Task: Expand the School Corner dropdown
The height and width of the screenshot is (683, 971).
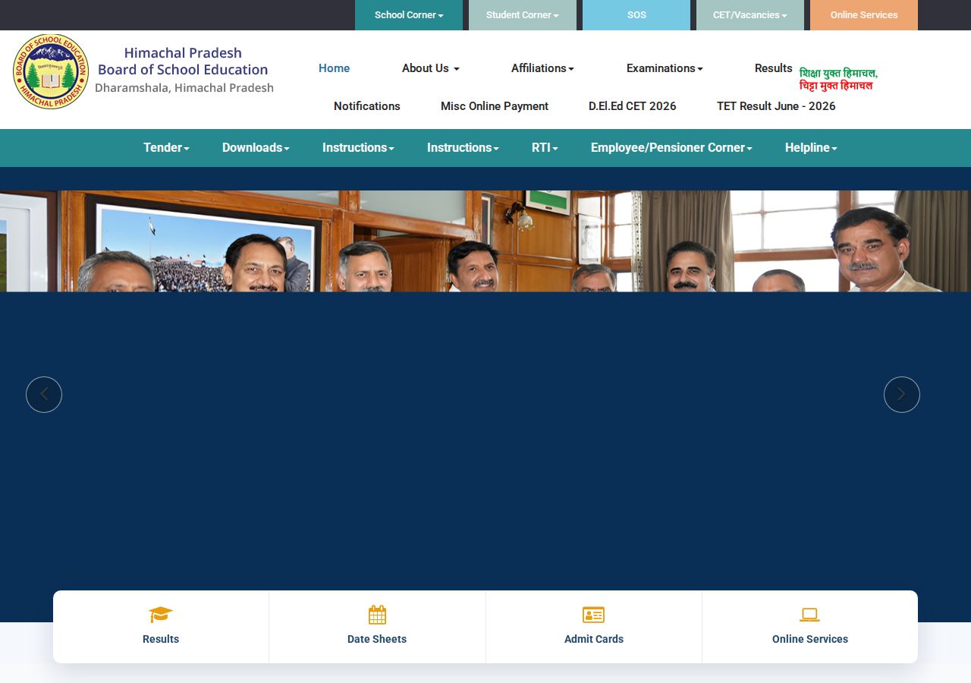Action: [409, 15]
